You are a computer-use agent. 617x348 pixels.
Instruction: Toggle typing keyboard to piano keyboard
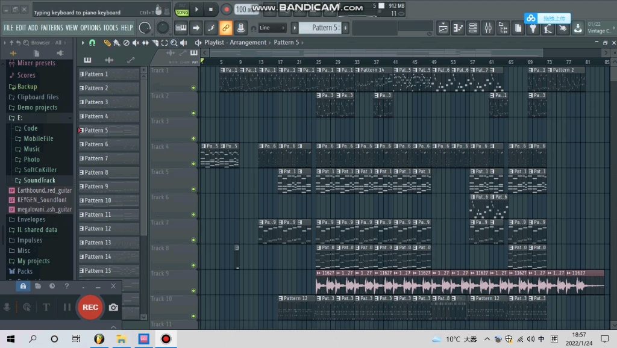[181, 28]
